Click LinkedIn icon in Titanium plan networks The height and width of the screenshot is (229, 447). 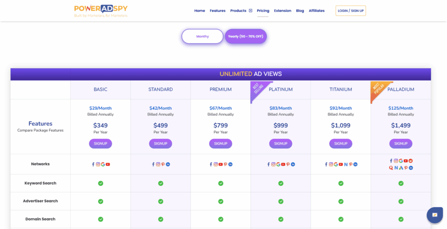pos(355,165)
